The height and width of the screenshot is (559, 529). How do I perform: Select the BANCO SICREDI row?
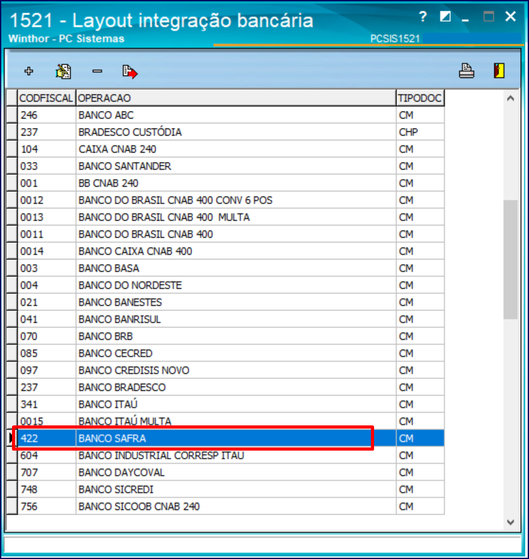click(231, 490)
